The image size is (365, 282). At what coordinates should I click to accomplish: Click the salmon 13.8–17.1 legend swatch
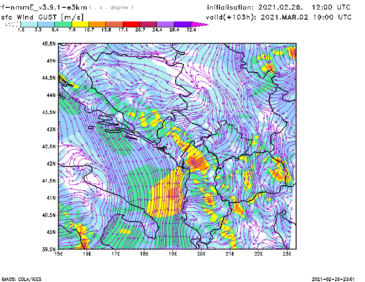coord(115,24)
